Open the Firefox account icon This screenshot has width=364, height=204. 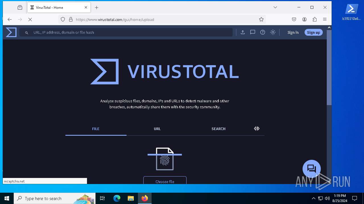click(304, 19)
